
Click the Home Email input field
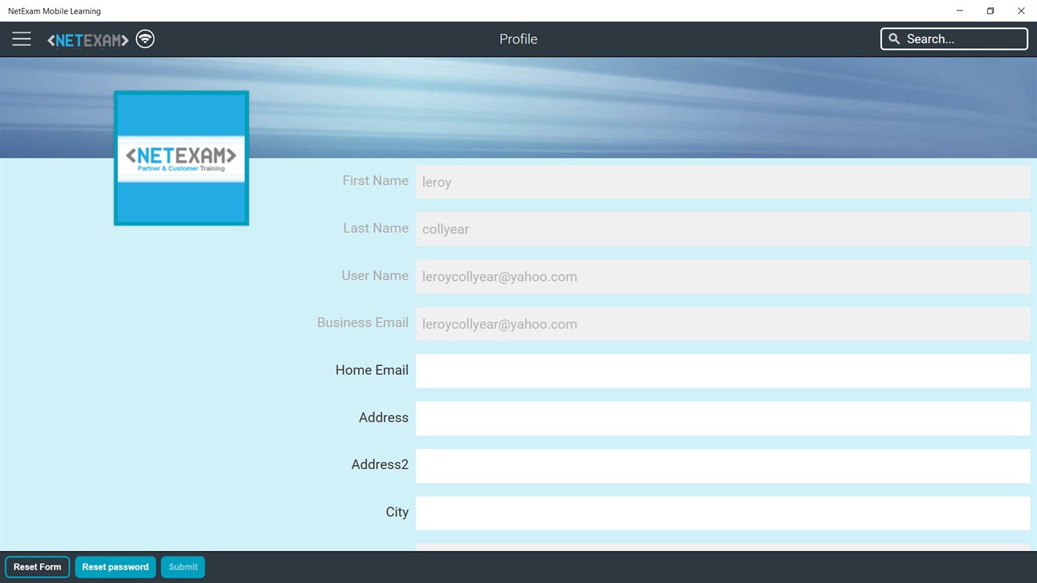tap(723, 370)
